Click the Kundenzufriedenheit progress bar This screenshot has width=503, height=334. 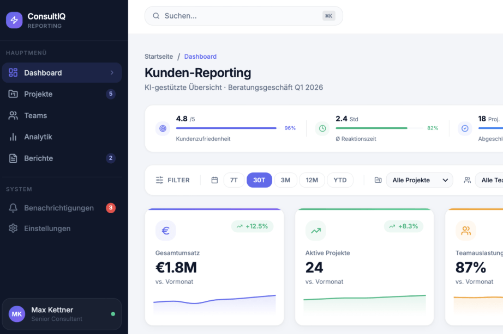click(226, 128)
